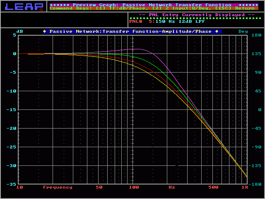The height and width of the screenshot is (199, 265).
Task: Click the green response curve near 100 Hz
Action: (133, 57)
